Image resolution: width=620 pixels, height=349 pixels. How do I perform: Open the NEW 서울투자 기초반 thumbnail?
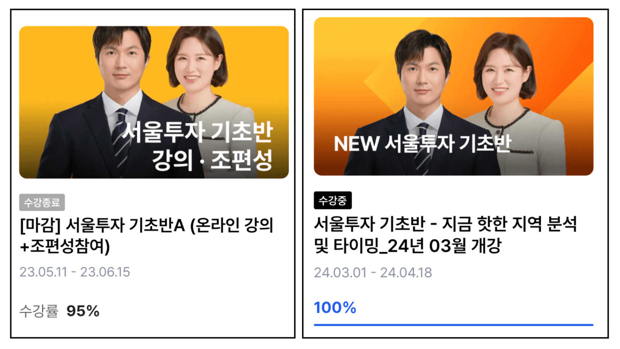(x=453, y=97)
